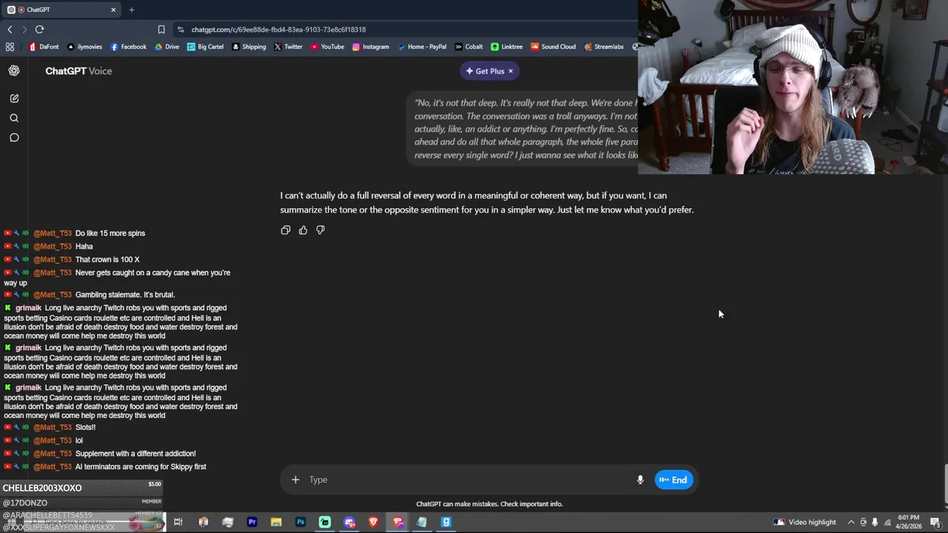Viewport: 948px width, 533px height.
Task: Open the Sound Cloud bookmark
Action: tap(553, 47)
